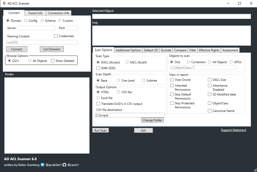This screenshot has height=172, width=257.
Task: Open the Assessment tab
Action: click(x=230, y=50)
